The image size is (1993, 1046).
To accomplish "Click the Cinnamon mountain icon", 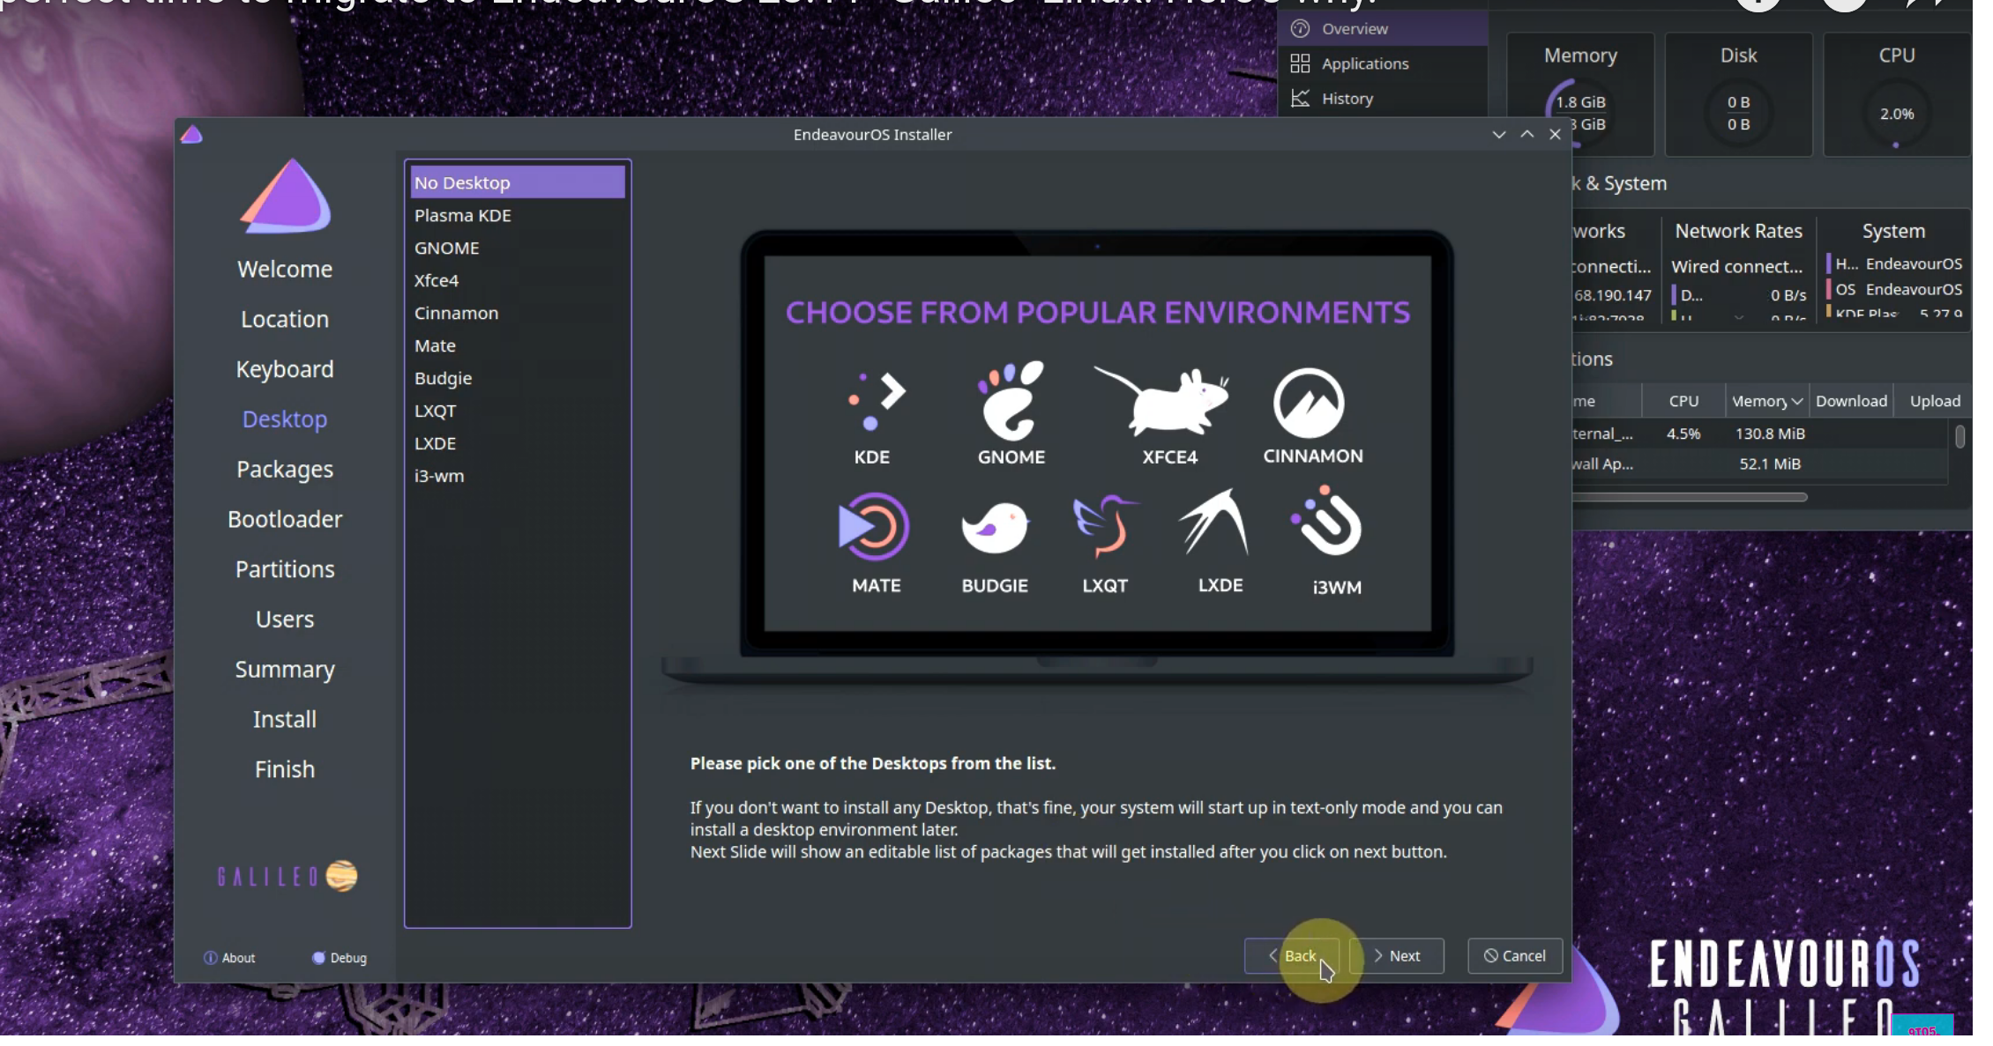I will [x=1309, y=403].
